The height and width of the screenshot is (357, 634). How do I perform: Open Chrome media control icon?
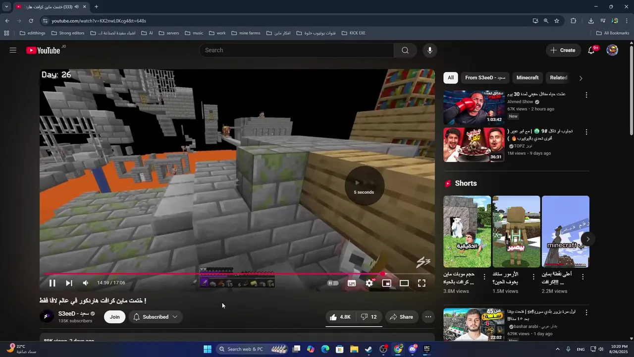coord(603,21)
